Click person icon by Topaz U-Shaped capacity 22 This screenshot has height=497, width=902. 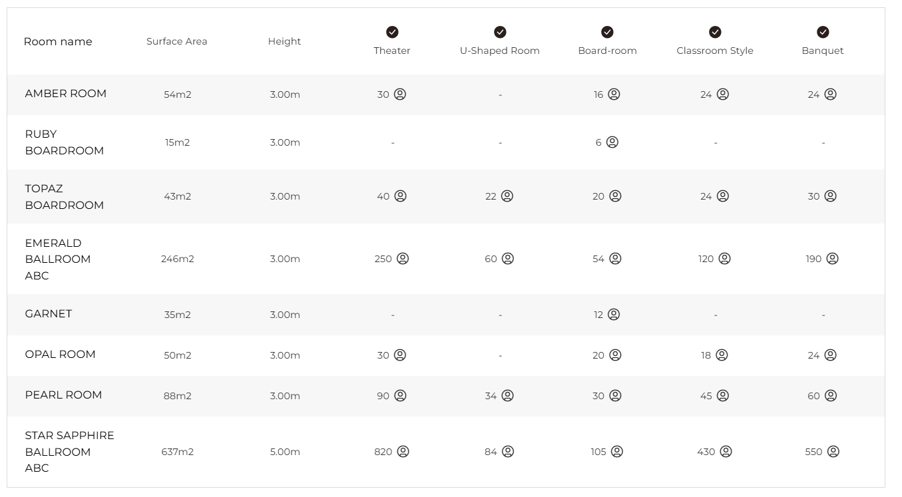coord(507,196)
